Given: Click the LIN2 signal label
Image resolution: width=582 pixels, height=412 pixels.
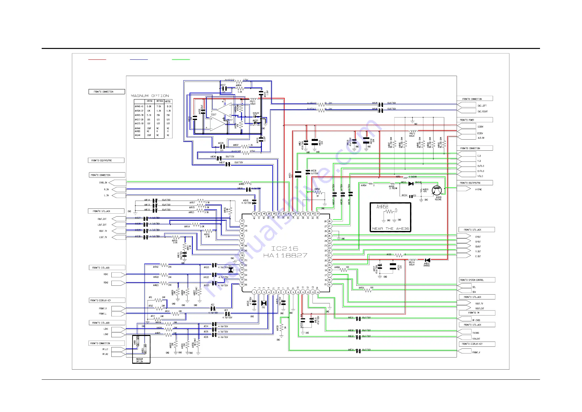Looking at the screenshot, I should click(106, 334).
